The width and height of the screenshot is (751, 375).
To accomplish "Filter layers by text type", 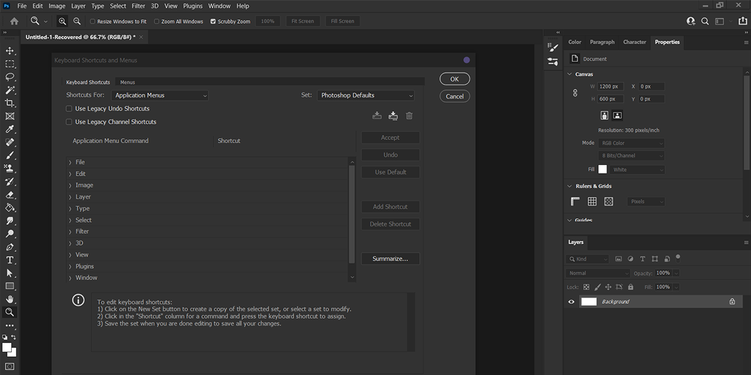I will coord(642,258).
